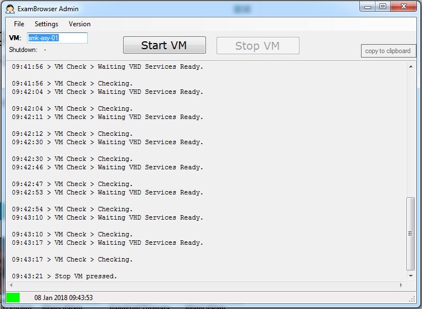Click log line '09:42:46 > VM Check > Waiting VHD Services Ready.'
The height and width of the screenshot is (309, 422).
107,167
